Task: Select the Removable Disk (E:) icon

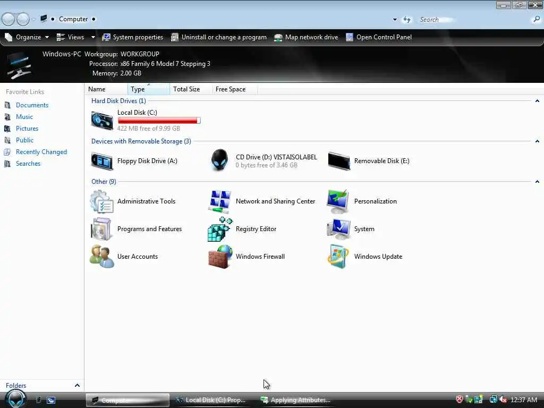Action: point(338,161)
